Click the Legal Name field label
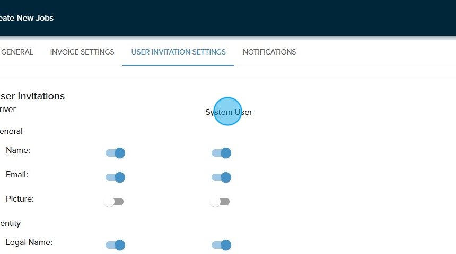This screenshot has width=456, height=254. [29, 242]
